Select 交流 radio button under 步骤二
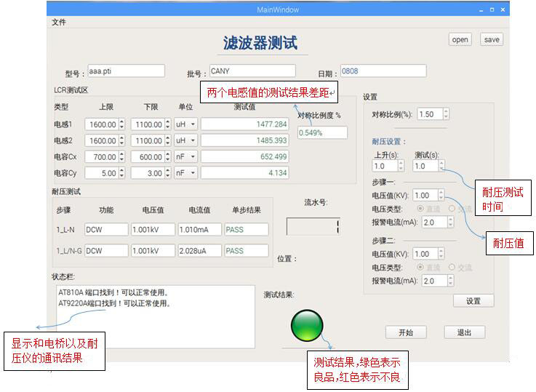Image resolution: width=536 pixels, height=392 pixels. pos(452,268)
